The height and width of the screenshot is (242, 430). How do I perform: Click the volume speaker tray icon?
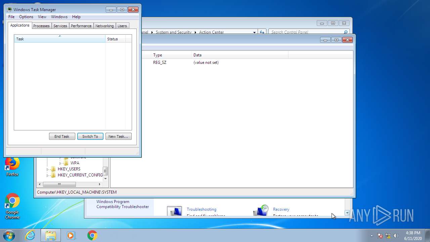pyautogui.click(x=396, y=236)
